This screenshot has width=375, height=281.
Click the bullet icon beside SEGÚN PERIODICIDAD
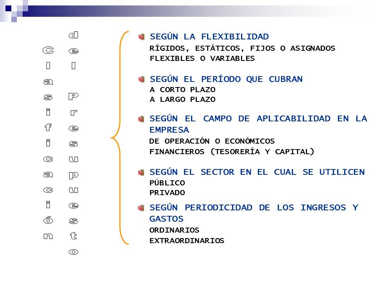point(141,208)
